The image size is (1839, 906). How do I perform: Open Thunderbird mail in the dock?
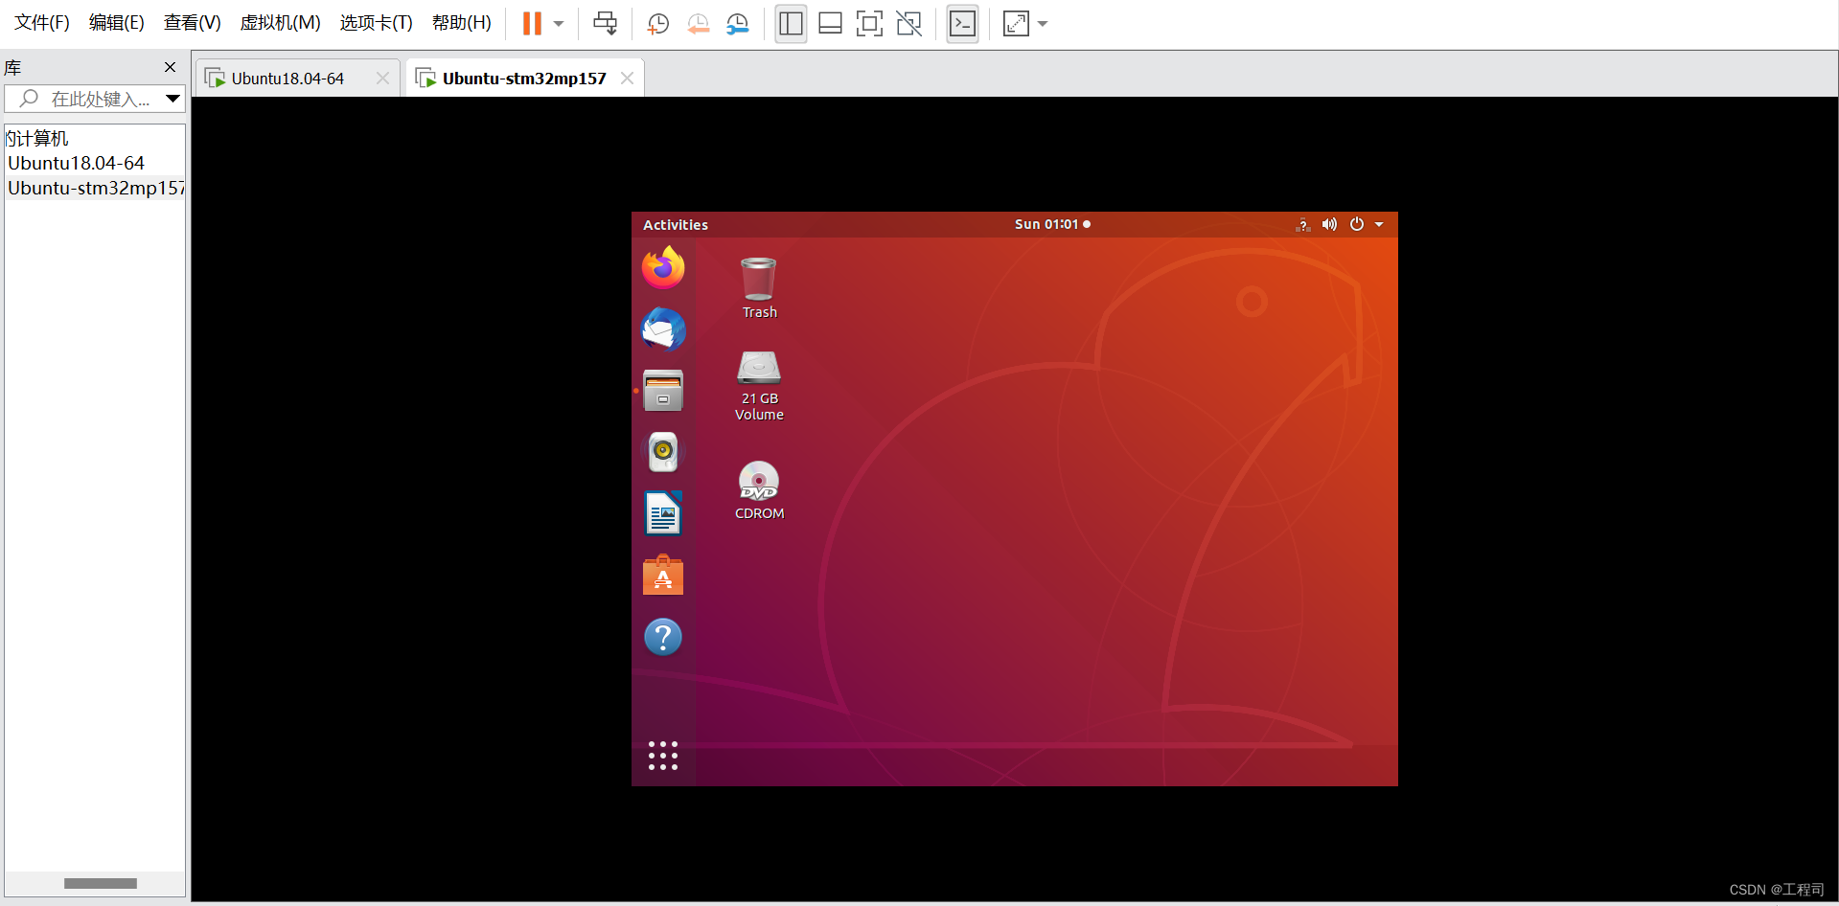tap(662, 329)
